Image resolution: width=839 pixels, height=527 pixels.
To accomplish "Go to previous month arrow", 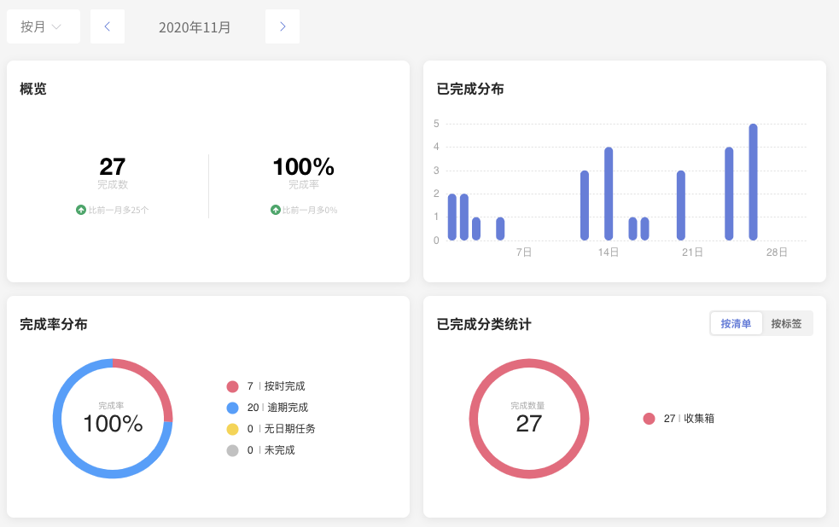I will [x=108, y=26].
